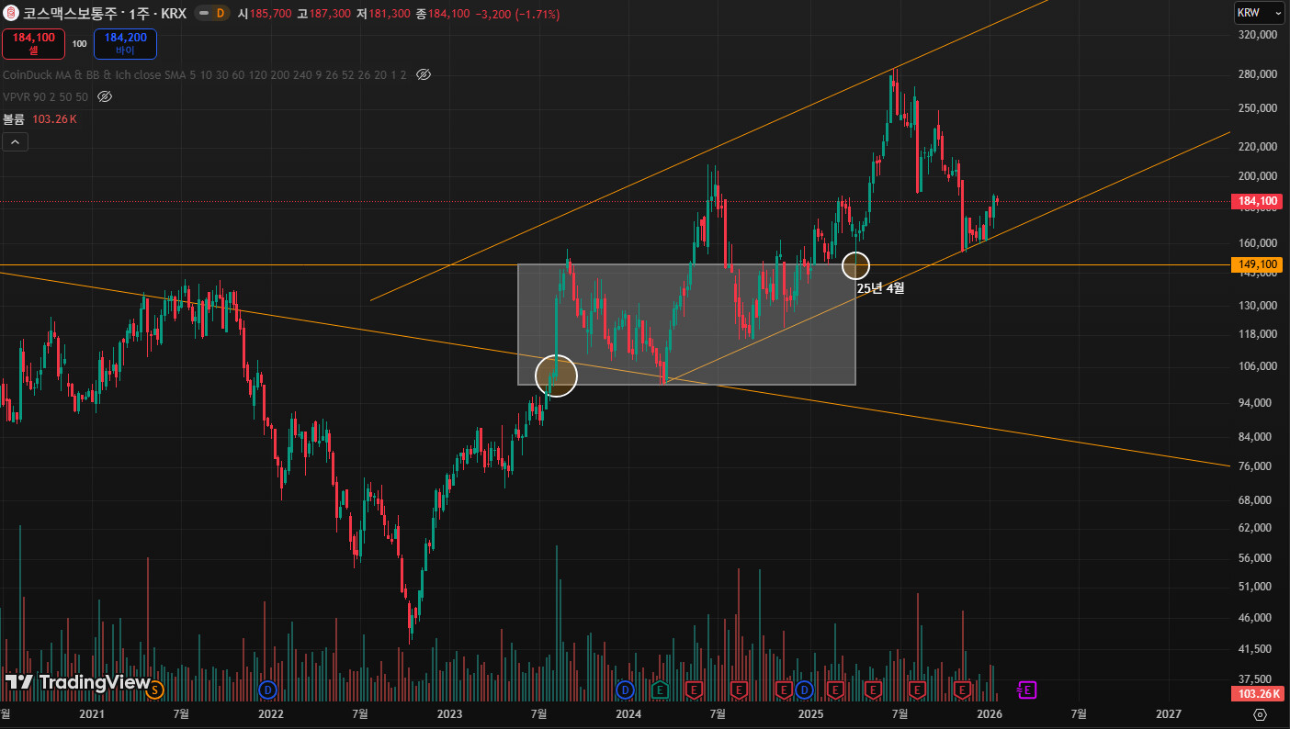This screenshot has height=729, width=1290.
Task: Unhide the VPVR indicator with its eye icon
Action: (105, 96)
